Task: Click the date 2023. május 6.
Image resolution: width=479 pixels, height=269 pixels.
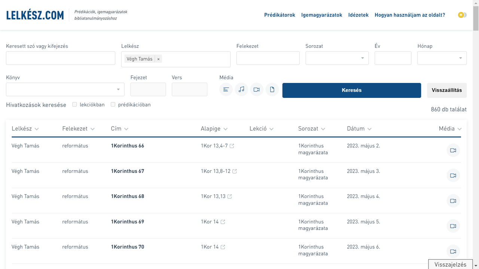Action: (363, 247)
